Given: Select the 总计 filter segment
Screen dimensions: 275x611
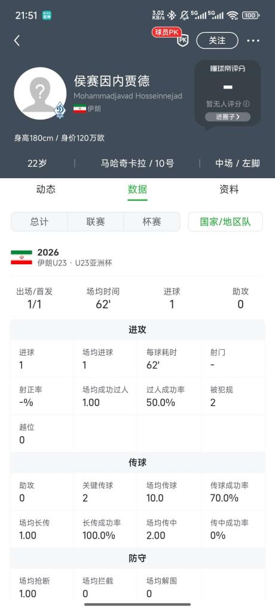Looking at the screenshot, I should coord(39,222).
